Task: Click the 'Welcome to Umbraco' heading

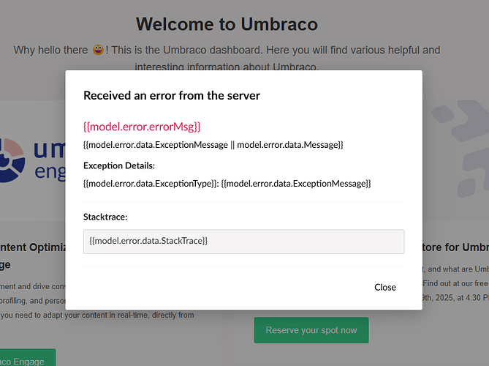Action: point(227,24)
